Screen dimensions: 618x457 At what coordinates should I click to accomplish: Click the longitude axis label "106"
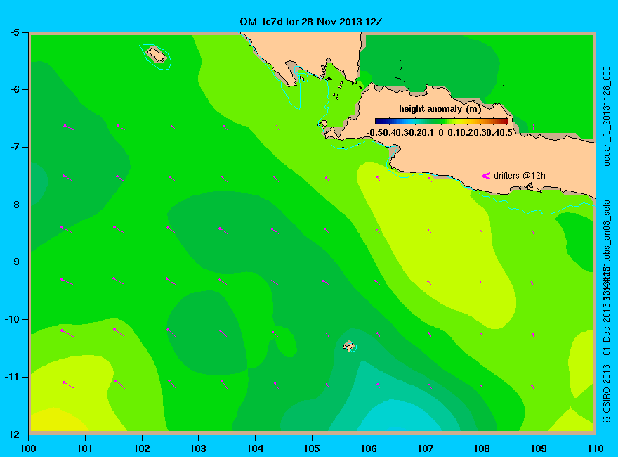coord(369,449)
